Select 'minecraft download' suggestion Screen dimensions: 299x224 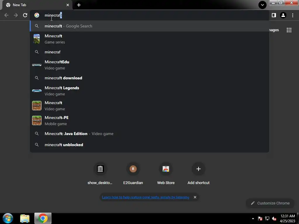point(149,78)
